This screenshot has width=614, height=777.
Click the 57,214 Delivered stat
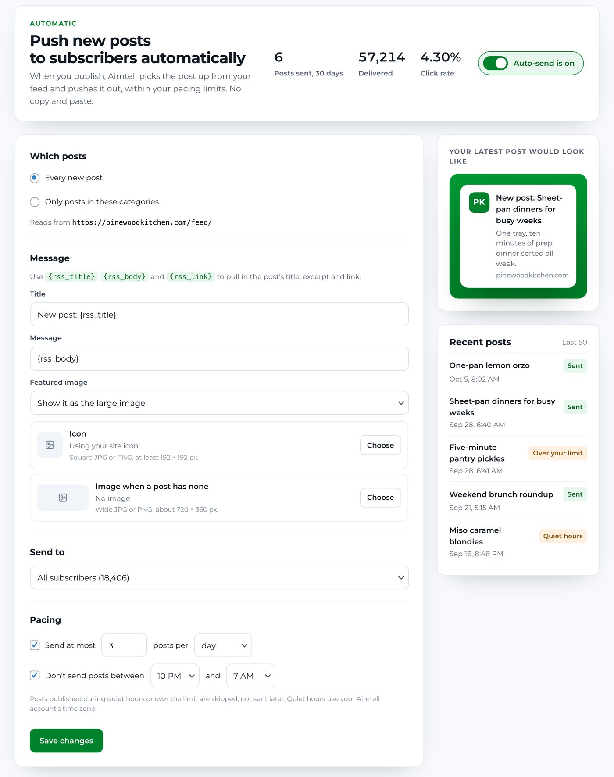point(382,64)
